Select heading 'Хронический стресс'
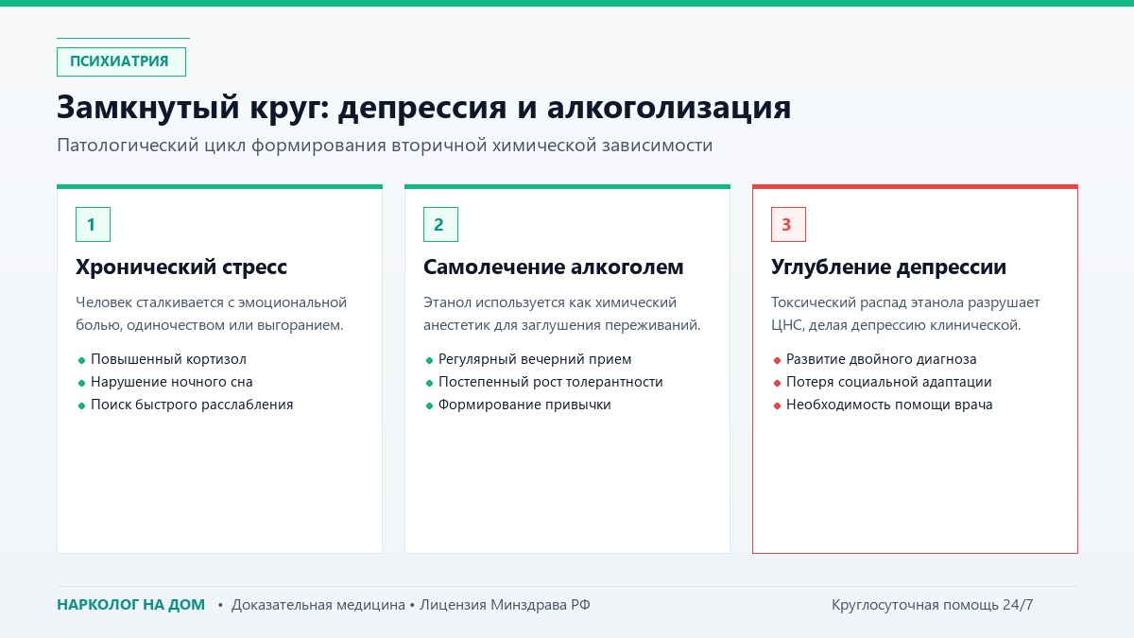 (x=181, y=267)
